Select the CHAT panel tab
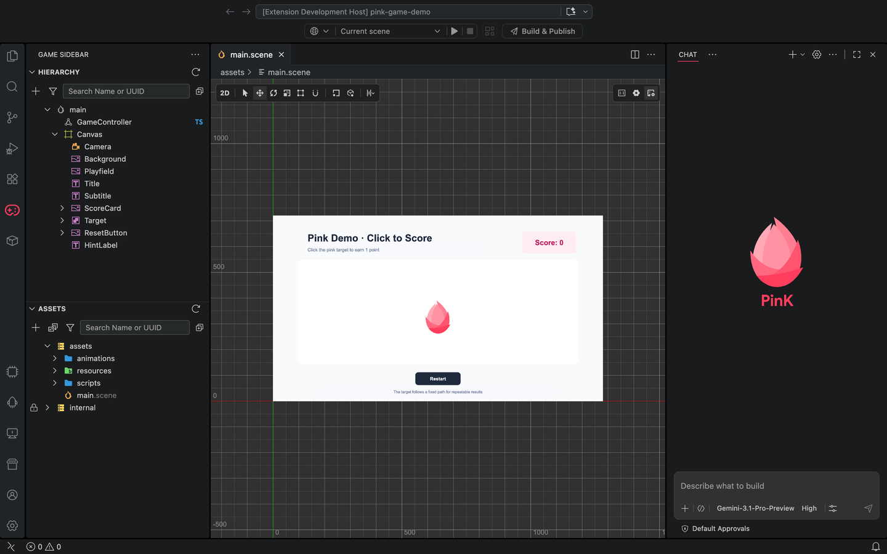 pos(688,54)
